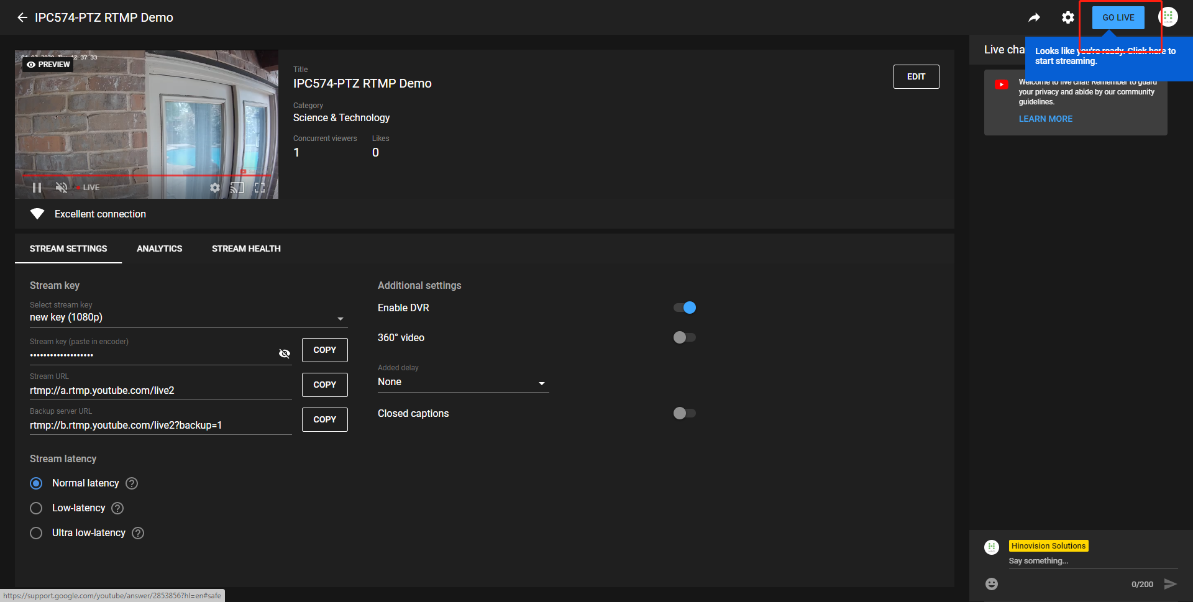
Task: Click the GO LIVE button
Action: [x=1118, y=17]
